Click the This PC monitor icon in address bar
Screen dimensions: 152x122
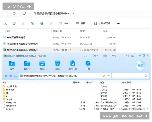point(24,13)
